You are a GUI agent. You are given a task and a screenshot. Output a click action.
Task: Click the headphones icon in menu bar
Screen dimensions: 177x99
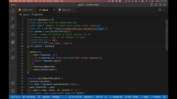[132, 1]
